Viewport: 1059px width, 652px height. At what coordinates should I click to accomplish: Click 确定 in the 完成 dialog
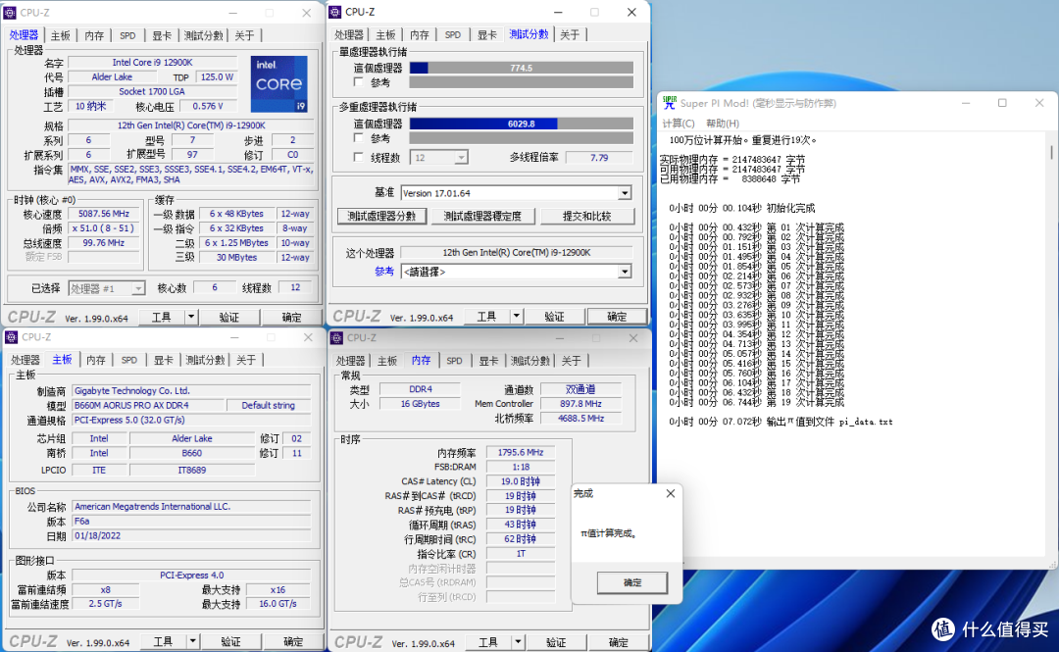[x=632, y=582]
